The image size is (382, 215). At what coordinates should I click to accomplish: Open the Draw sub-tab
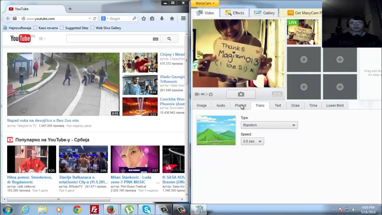[295, 105]
